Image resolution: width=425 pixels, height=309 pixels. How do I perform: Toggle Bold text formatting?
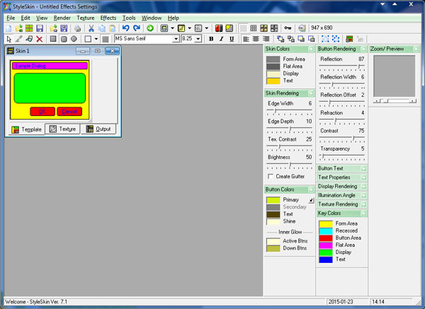[211, 39]
